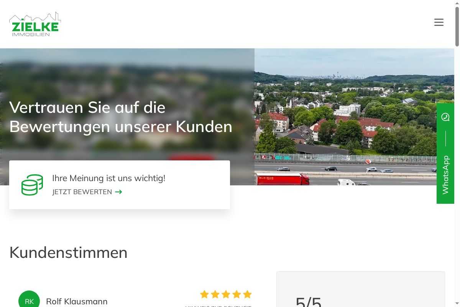Click first star in Rolf Klausmann's rating
Viewport: 460px width, 307px height.
click(x=204, y=294)
